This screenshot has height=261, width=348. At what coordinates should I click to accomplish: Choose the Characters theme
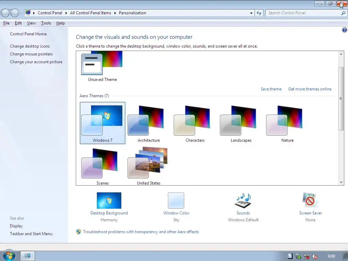(195, 123)
